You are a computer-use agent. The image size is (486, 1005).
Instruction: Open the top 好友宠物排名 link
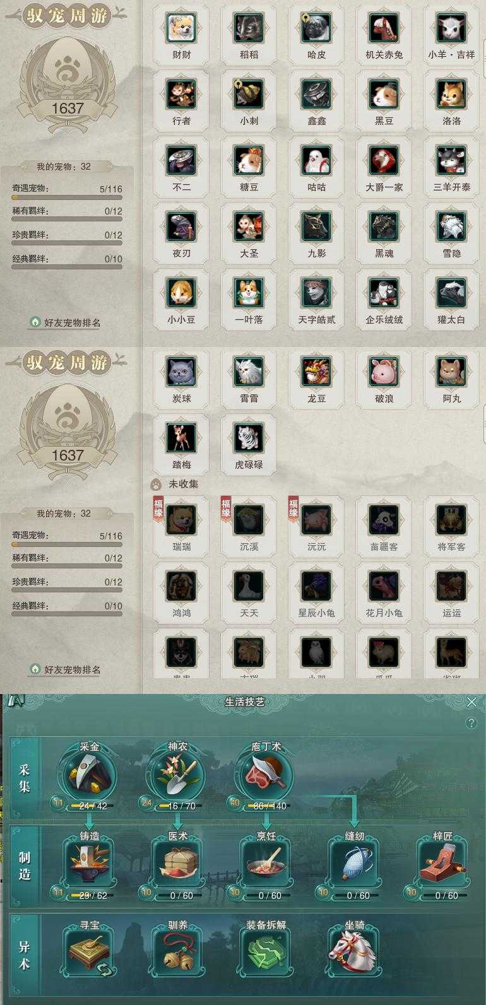click(66, 322)
